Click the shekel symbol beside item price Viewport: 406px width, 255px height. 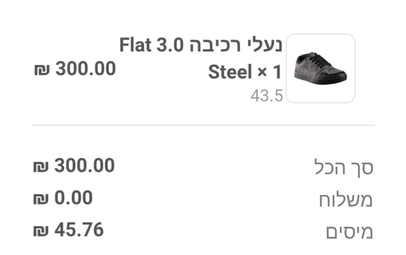[x=42, y=70]
